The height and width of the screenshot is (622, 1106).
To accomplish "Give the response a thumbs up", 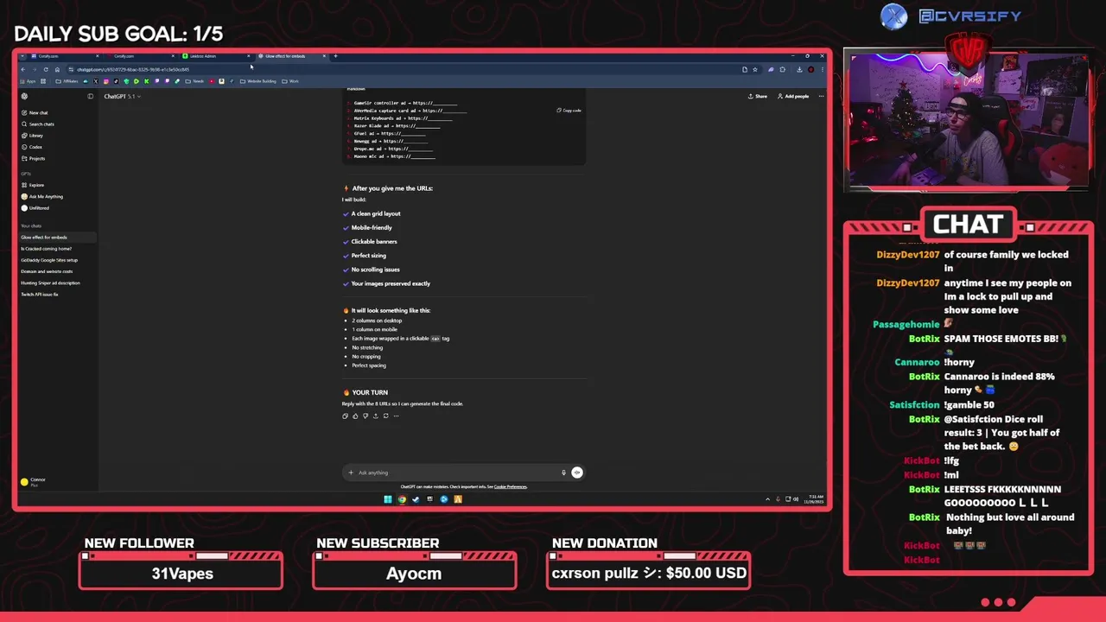I will [355, 416].
